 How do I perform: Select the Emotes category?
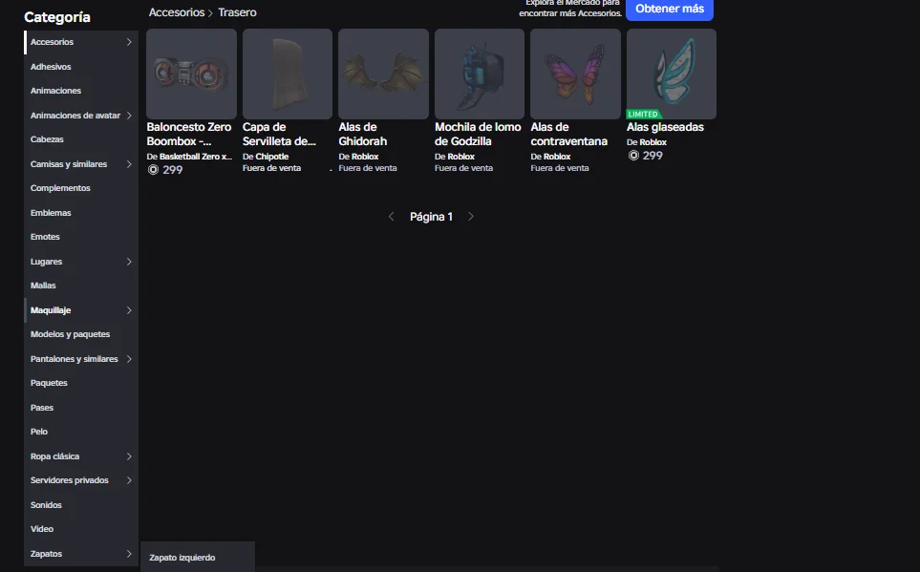[x=45, y=237]
